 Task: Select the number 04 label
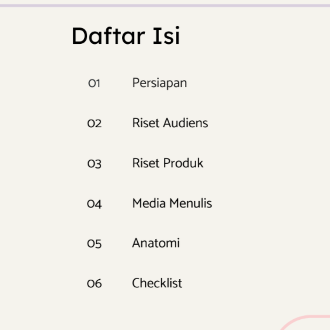pyautogui.click(x=94, y=204)
